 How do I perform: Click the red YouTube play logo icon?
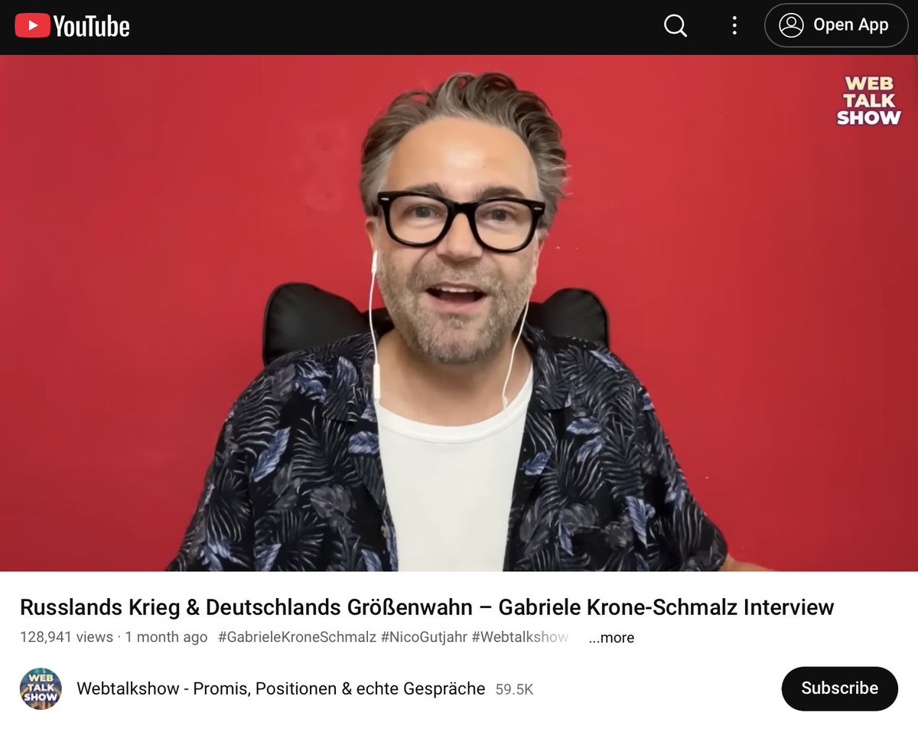32,26
